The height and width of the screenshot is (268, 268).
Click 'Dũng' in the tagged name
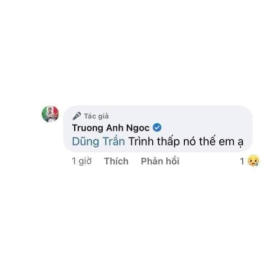tap(85, 141)
